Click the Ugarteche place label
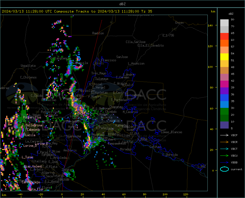Viewport: 245px width, 198px height. coord(73,136)
